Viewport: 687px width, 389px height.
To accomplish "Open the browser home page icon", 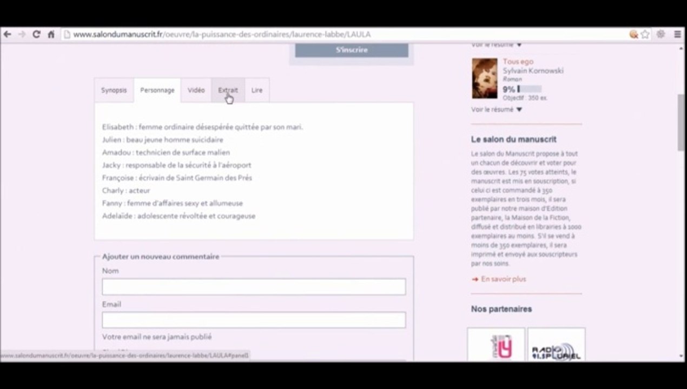I will pos(51,34).
